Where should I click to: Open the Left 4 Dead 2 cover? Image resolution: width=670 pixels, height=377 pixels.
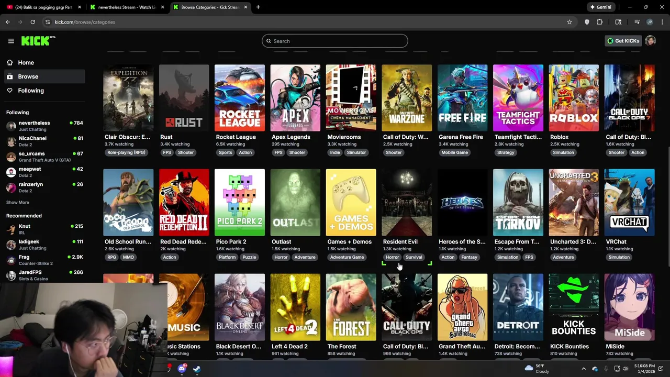point(295,307)
